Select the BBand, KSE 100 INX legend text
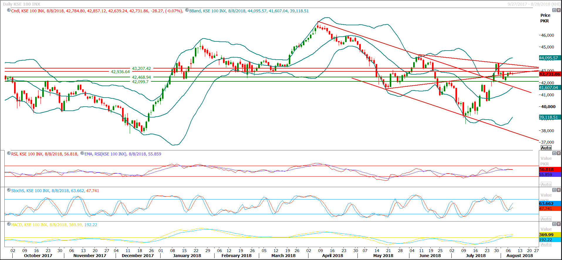Image resolution: width=562 pixels, height=260 pixels. (x=249, y=11)
